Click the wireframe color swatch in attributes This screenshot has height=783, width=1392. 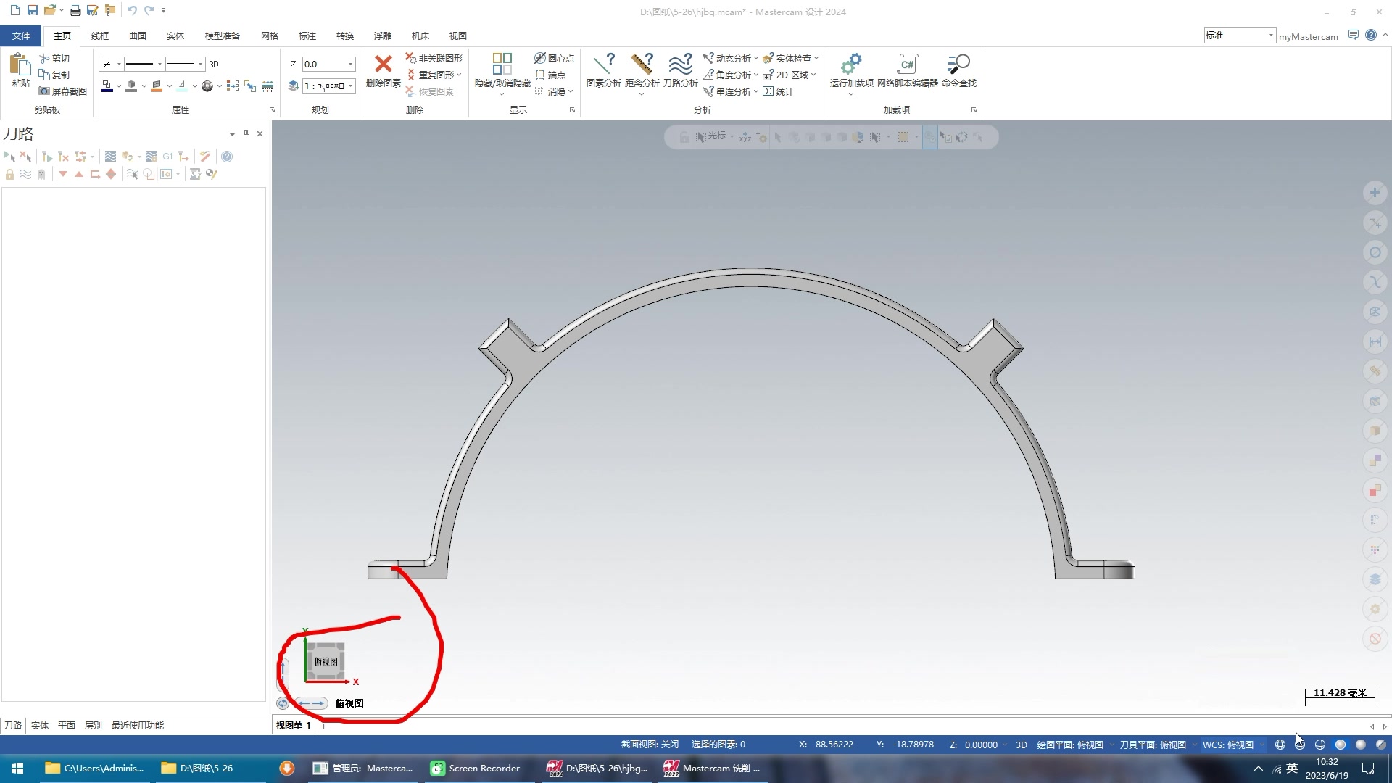pos(107,86)
